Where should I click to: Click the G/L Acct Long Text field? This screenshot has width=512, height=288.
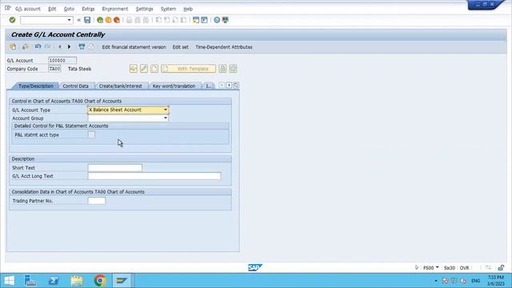(154, 176)
